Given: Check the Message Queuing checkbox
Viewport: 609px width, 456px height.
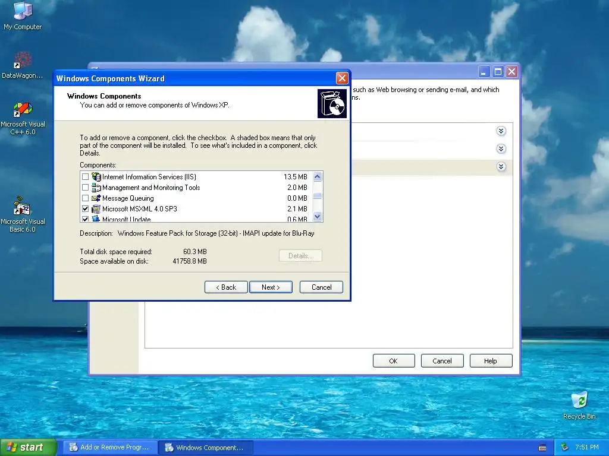Looking at the screenshot, I should coord(86,198).
